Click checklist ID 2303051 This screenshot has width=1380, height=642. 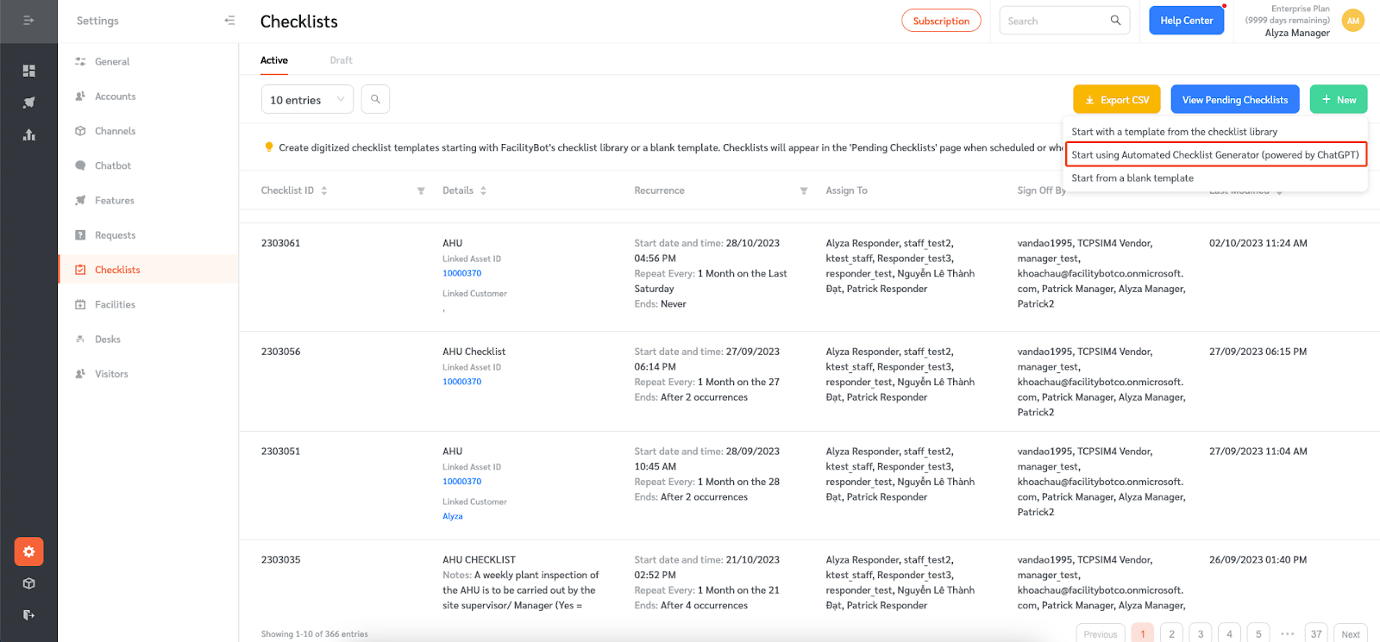click(x=281, y=452)
